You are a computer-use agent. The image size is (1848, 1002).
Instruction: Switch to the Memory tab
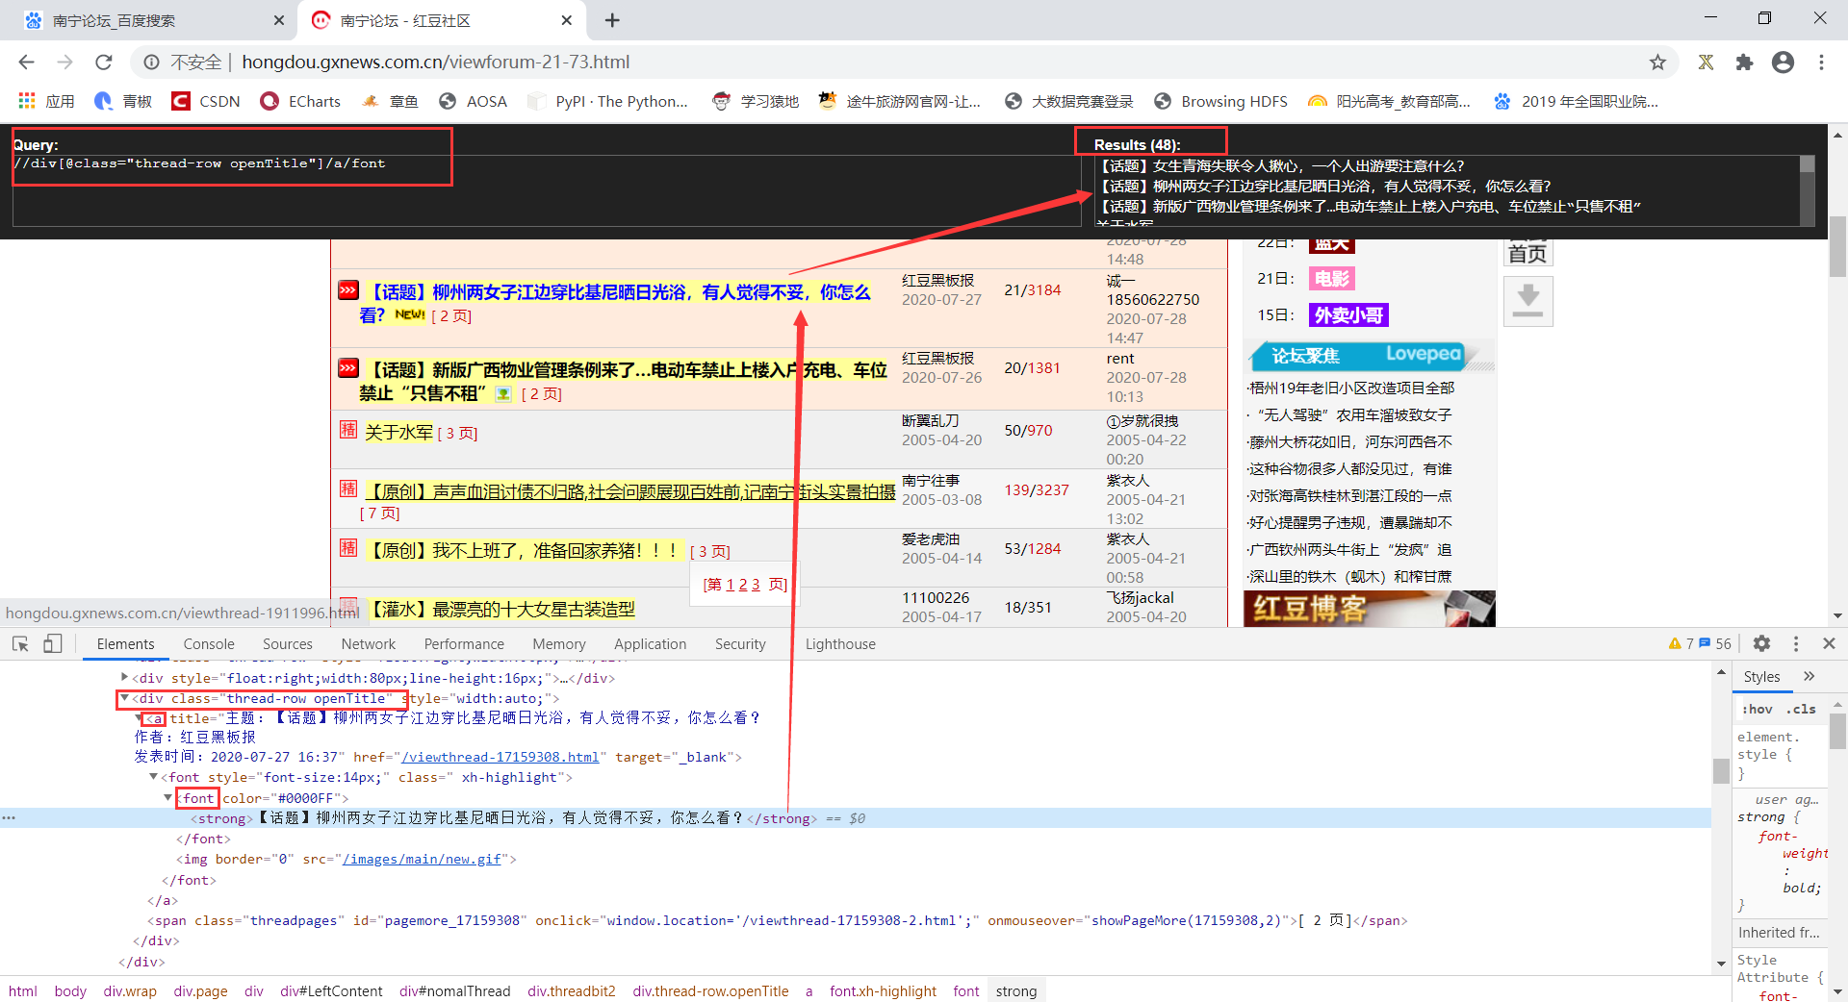click(558, 644)
